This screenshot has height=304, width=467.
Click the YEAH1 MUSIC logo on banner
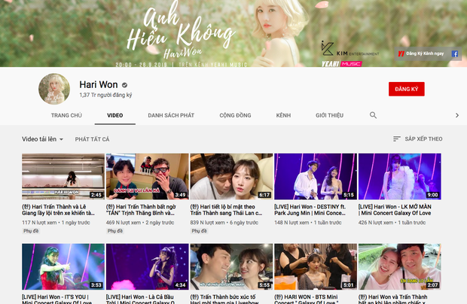[x=342, y=64]
